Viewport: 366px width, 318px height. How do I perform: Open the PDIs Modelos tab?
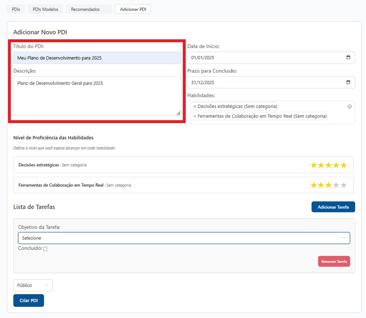coord(45,9)
